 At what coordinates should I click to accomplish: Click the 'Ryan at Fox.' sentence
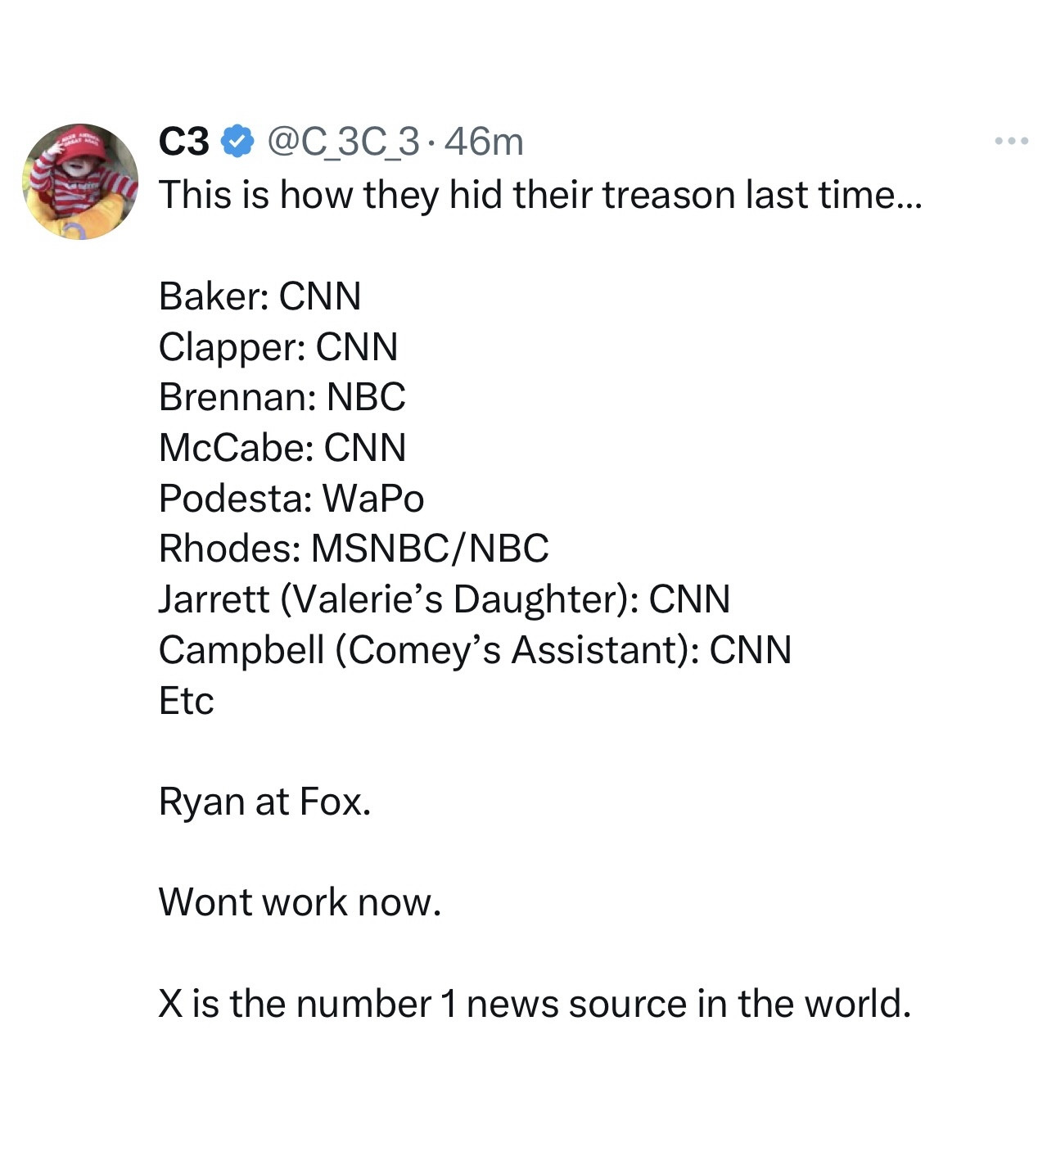(x=264, y=802)
